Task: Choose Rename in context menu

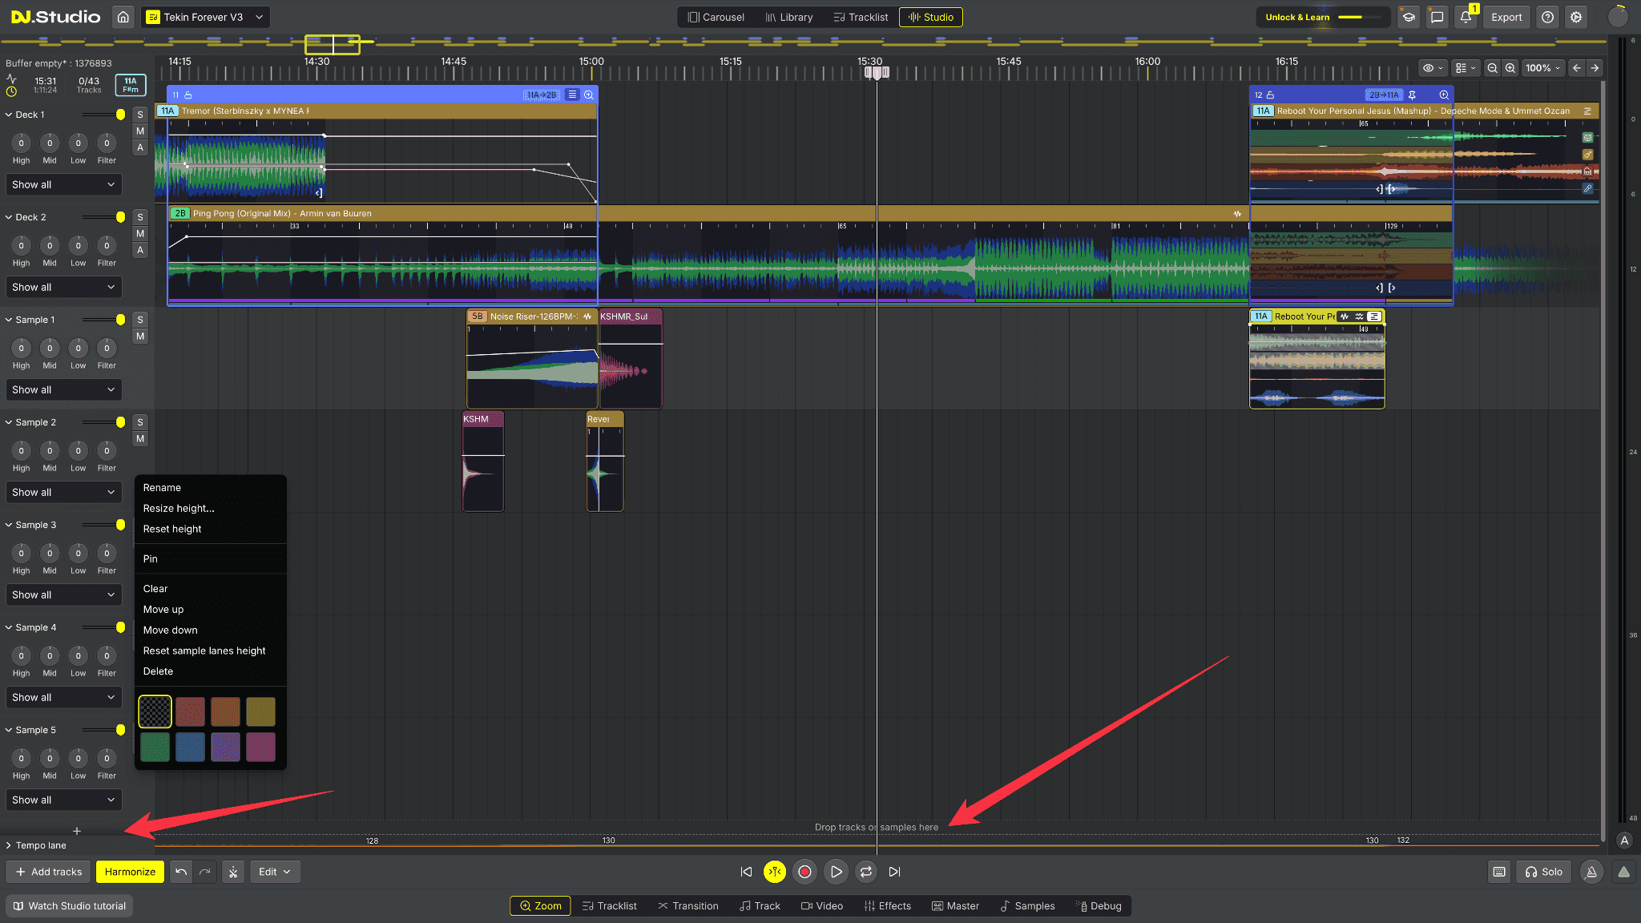Action: click(162, 488)
